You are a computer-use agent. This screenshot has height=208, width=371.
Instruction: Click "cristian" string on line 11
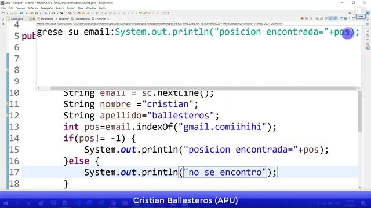(x=168, y=104)
